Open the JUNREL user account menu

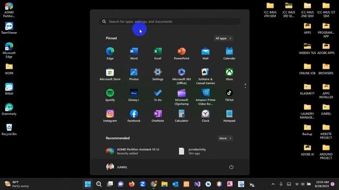[117, 167]
